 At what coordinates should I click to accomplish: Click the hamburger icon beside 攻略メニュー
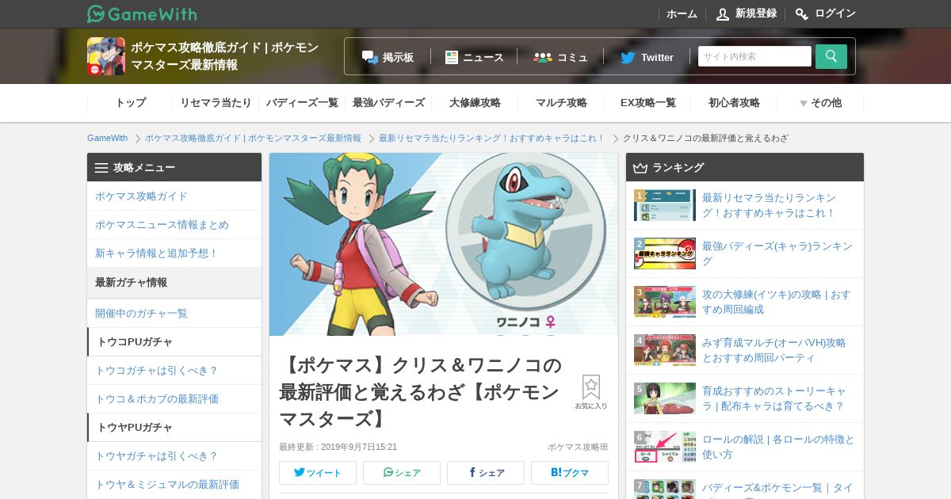point(101,168)
